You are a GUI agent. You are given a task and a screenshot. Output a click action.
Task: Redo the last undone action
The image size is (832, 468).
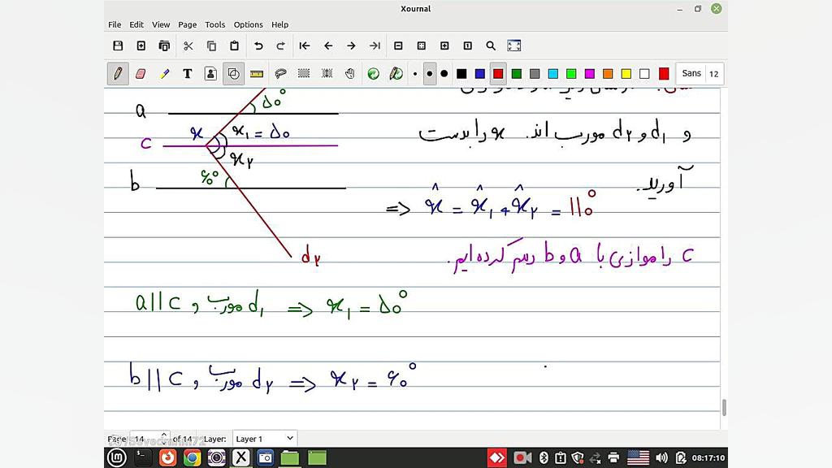pyautogui.click(x=280, y=45)
